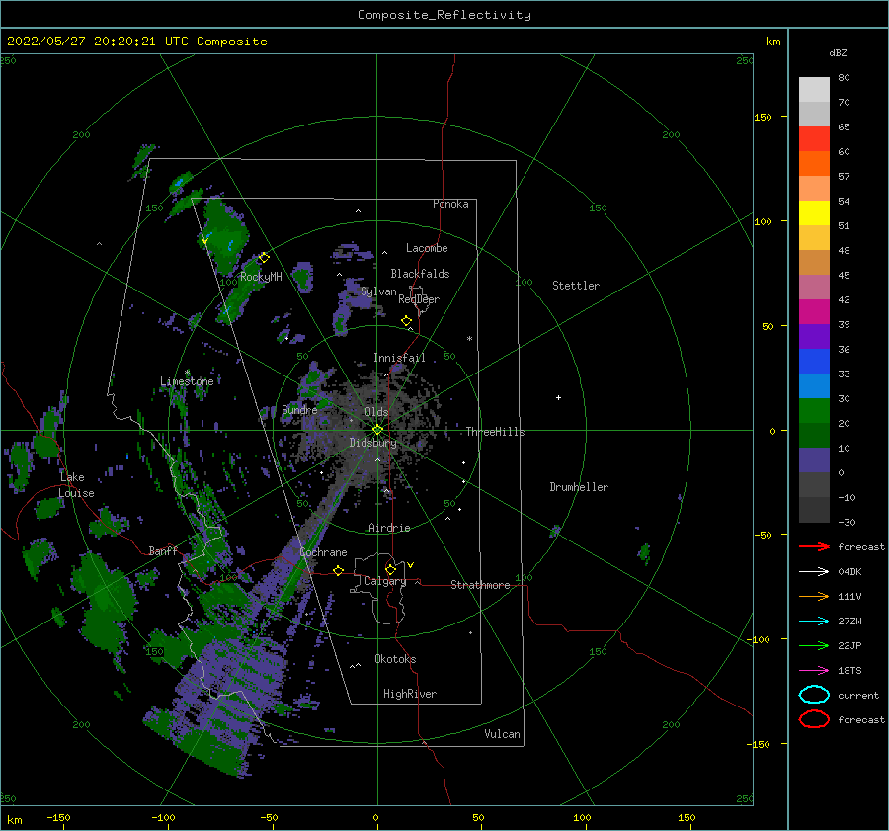Click the Drumheller label
This screenshot has width=889, height=831.
tap(579, 487)
